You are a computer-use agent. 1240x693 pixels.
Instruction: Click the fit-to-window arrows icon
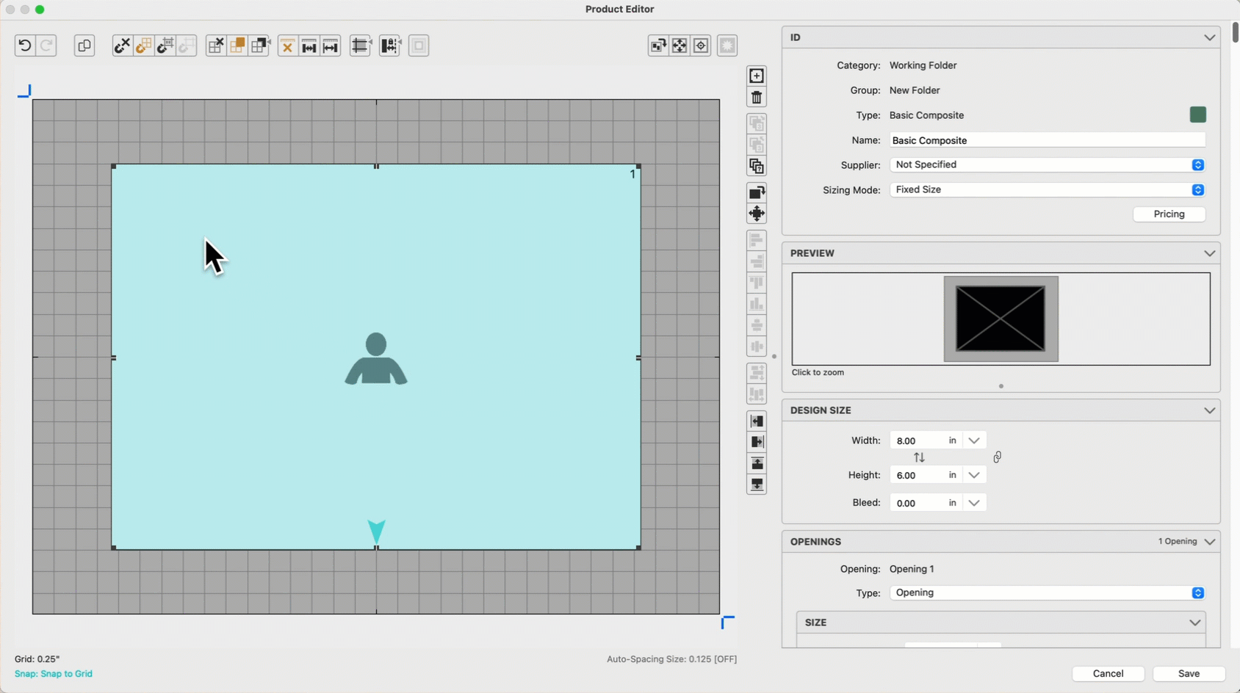pos(680,46)
